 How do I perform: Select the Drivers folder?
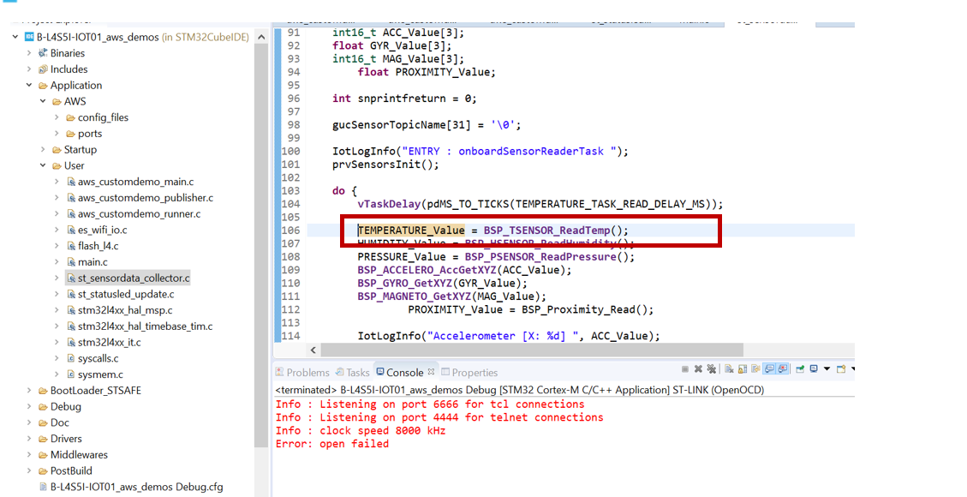click(66, 439)
